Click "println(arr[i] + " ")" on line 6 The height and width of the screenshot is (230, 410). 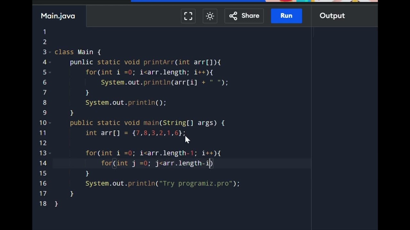pos(184,82)
